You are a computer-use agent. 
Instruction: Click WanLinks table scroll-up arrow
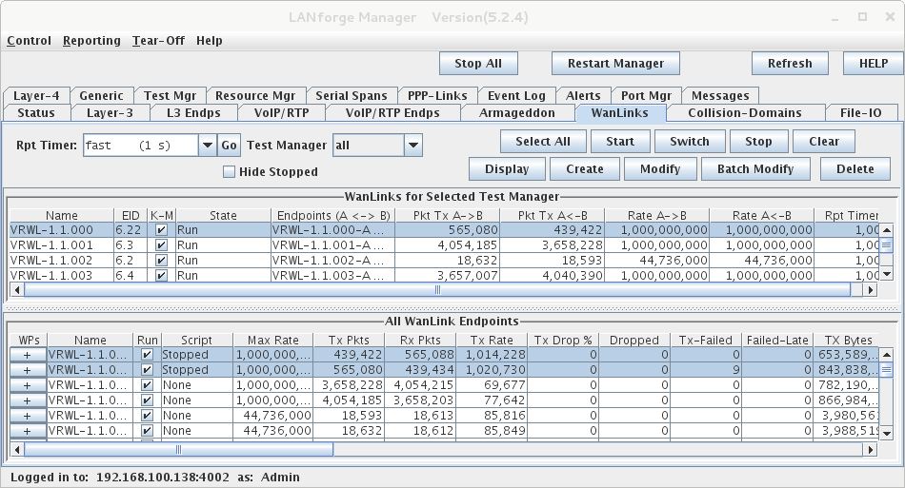click(887, 229)
